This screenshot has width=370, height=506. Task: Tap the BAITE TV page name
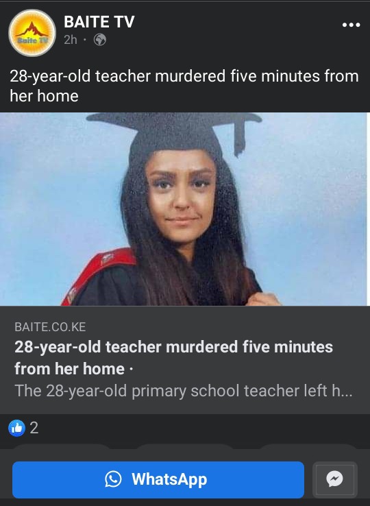point(99,22)
